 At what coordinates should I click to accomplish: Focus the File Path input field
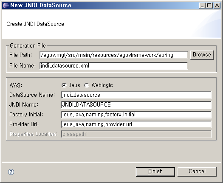114,55
